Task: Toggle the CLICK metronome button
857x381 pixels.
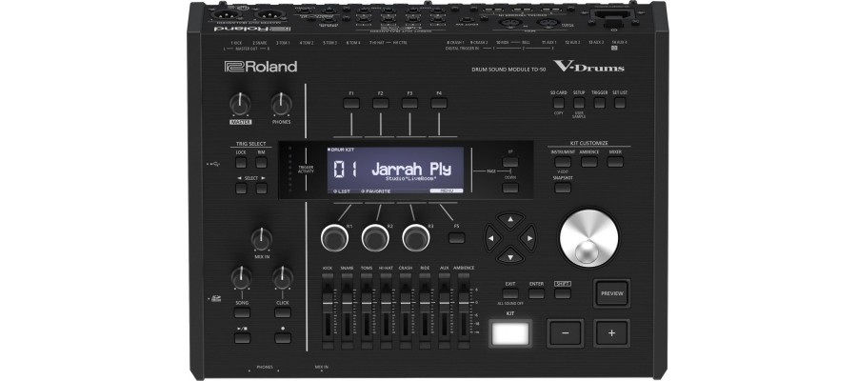Action: [283, 312]
